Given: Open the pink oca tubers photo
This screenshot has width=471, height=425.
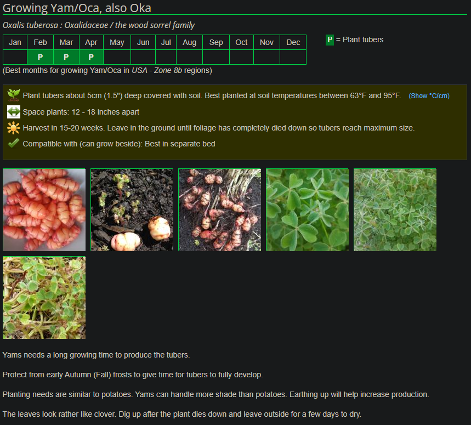Looking at the screenshot, I should click(44, 209).
